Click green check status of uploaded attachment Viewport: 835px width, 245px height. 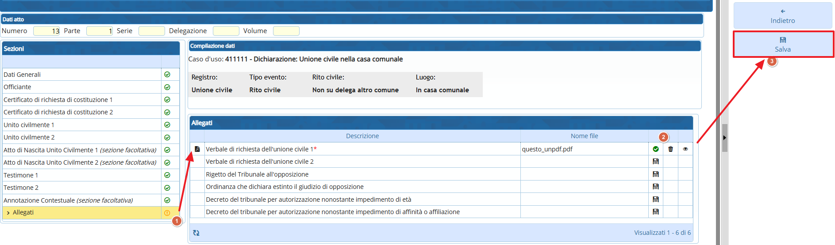tap(655, 149)
